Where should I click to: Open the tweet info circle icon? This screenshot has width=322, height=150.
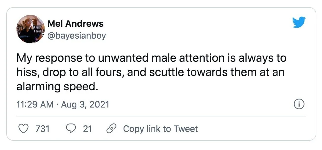299,104
